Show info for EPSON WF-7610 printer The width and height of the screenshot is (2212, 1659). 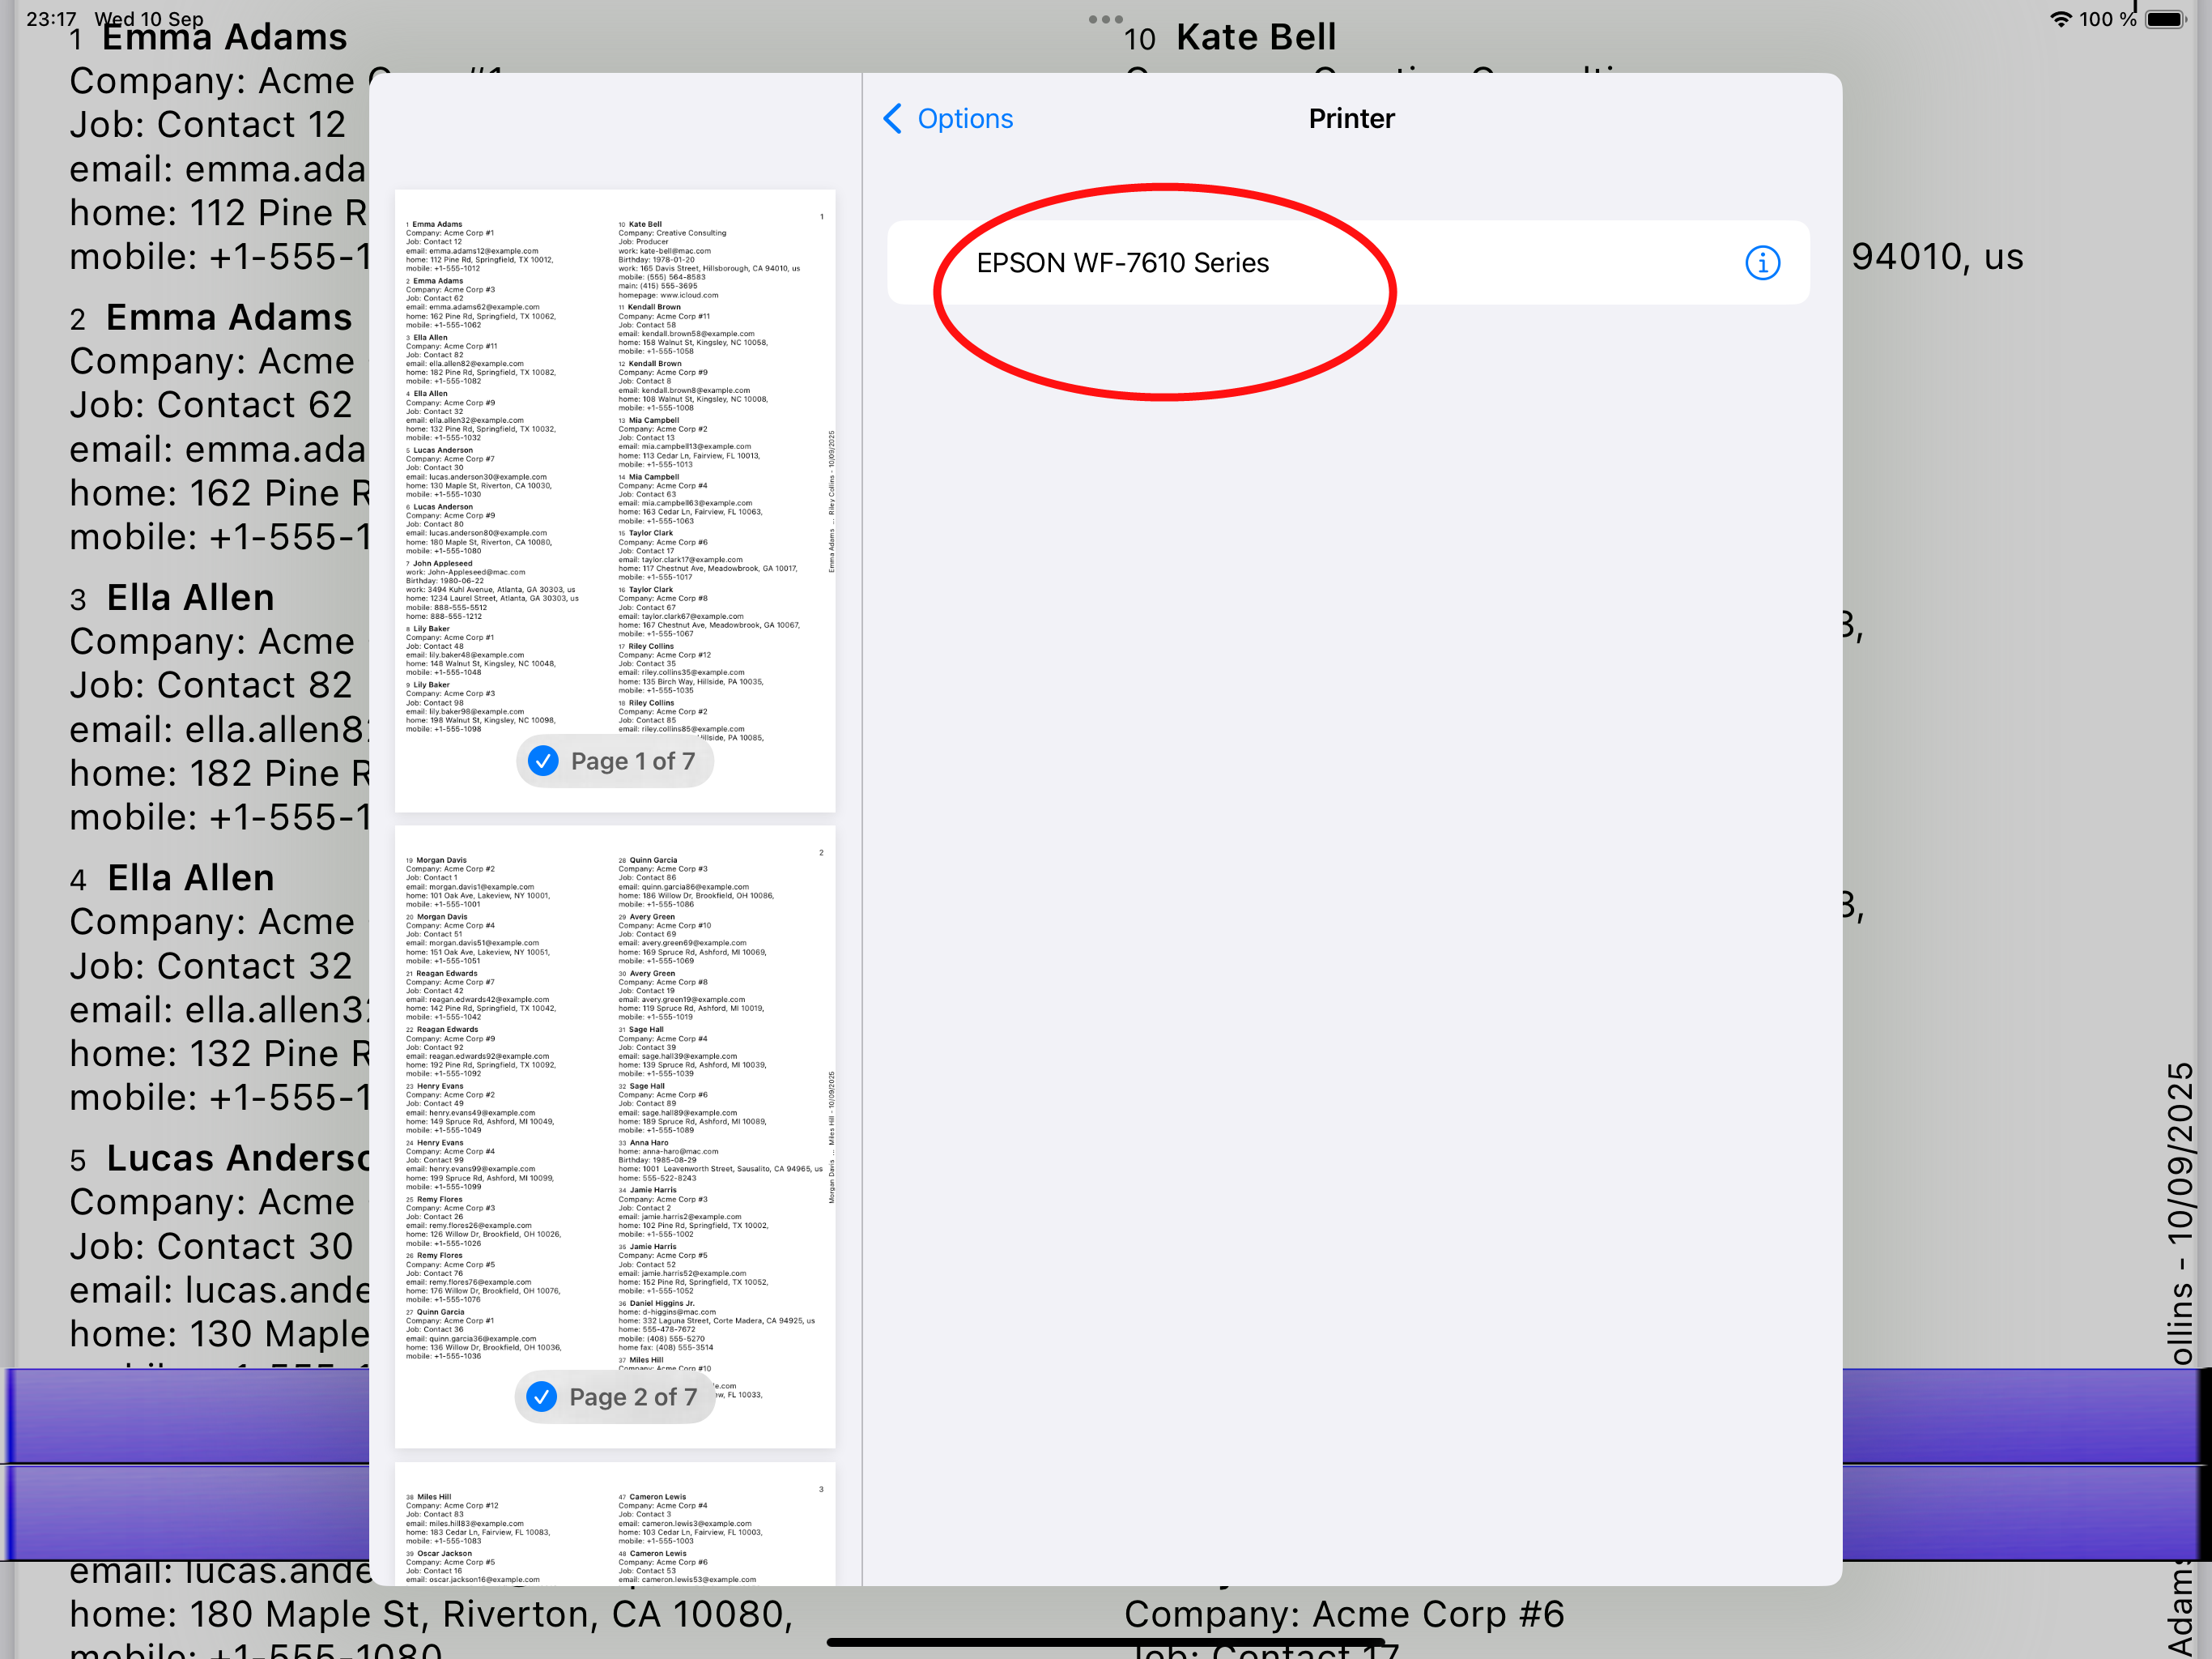1762,263
